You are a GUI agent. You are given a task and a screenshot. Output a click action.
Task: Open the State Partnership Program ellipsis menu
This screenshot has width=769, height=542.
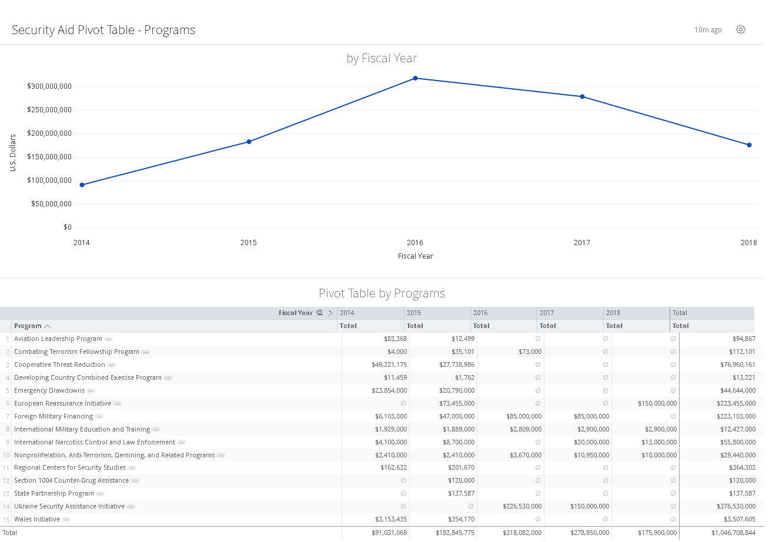[101, 494]
